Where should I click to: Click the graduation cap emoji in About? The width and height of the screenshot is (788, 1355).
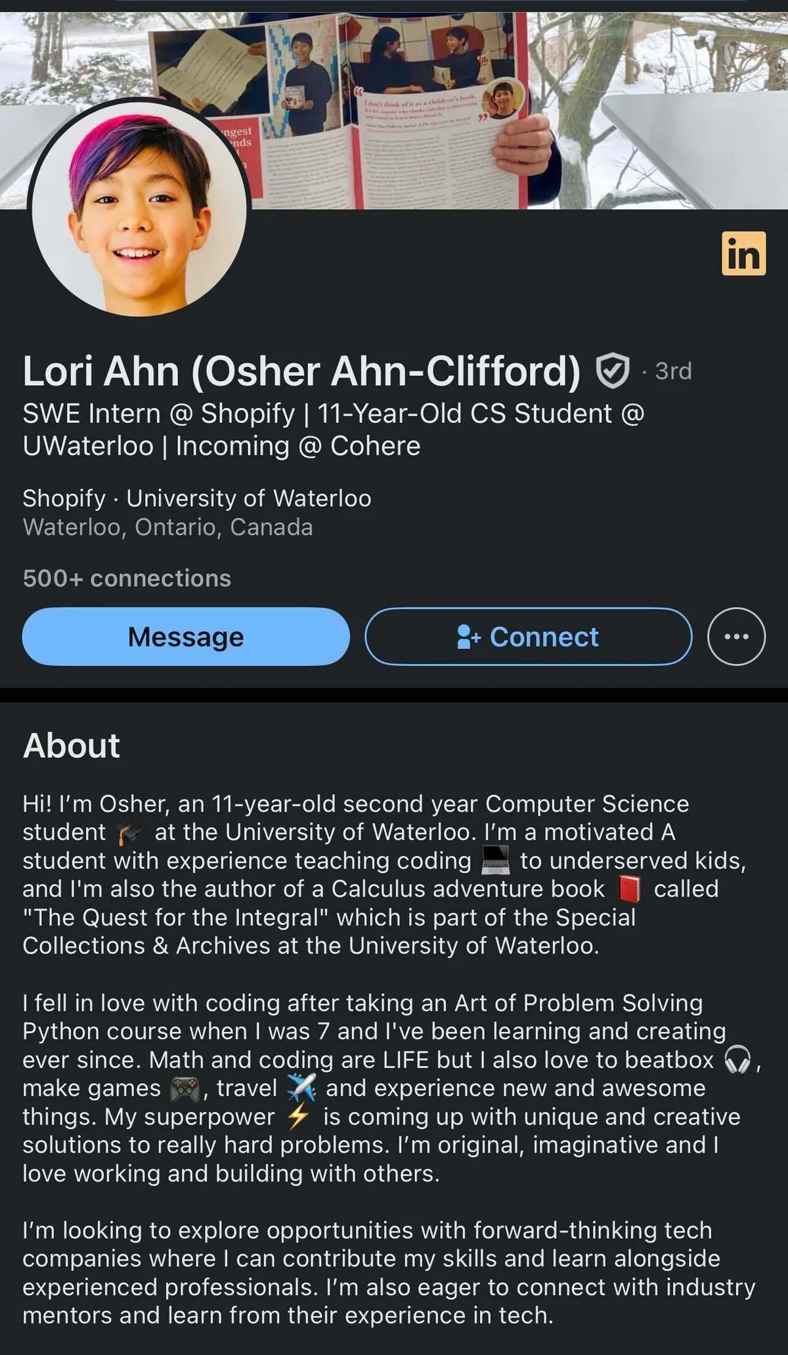(130, 833)
